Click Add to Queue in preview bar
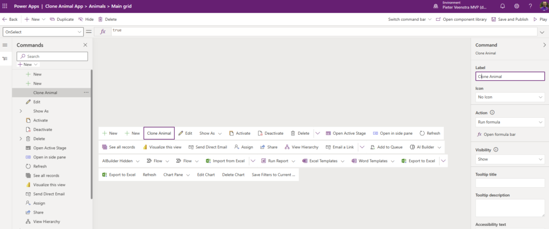The image size is (549, 229). point(386,147)
